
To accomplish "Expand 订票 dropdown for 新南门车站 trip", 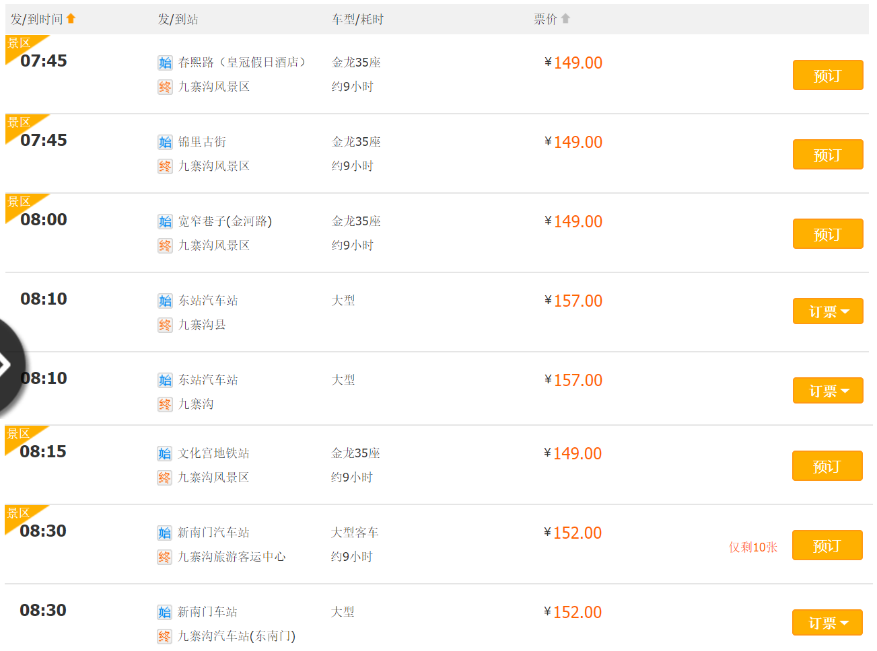I will (828, 623).
